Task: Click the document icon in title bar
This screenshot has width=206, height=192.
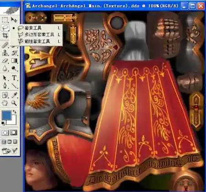Action: point(28,5)
